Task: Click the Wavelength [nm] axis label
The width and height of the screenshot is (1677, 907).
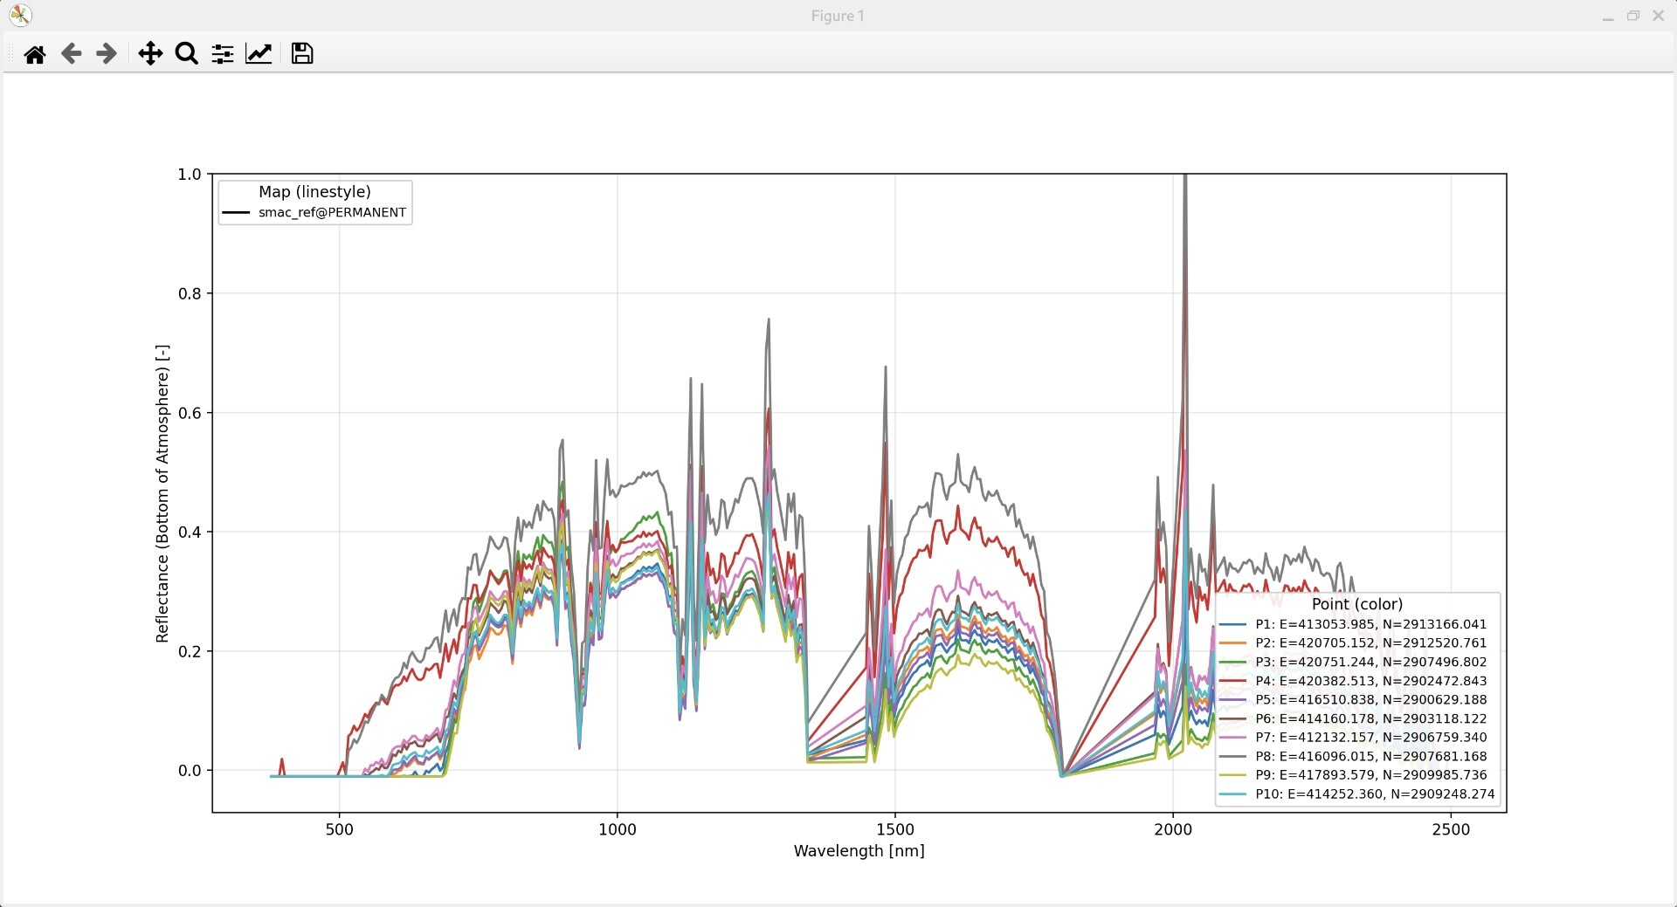Action: point(859,851)
